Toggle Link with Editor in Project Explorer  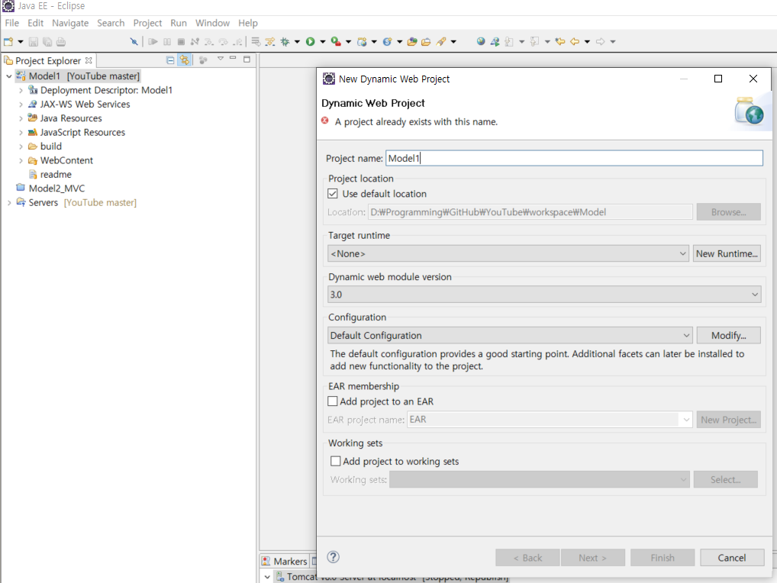coord(185,60)
